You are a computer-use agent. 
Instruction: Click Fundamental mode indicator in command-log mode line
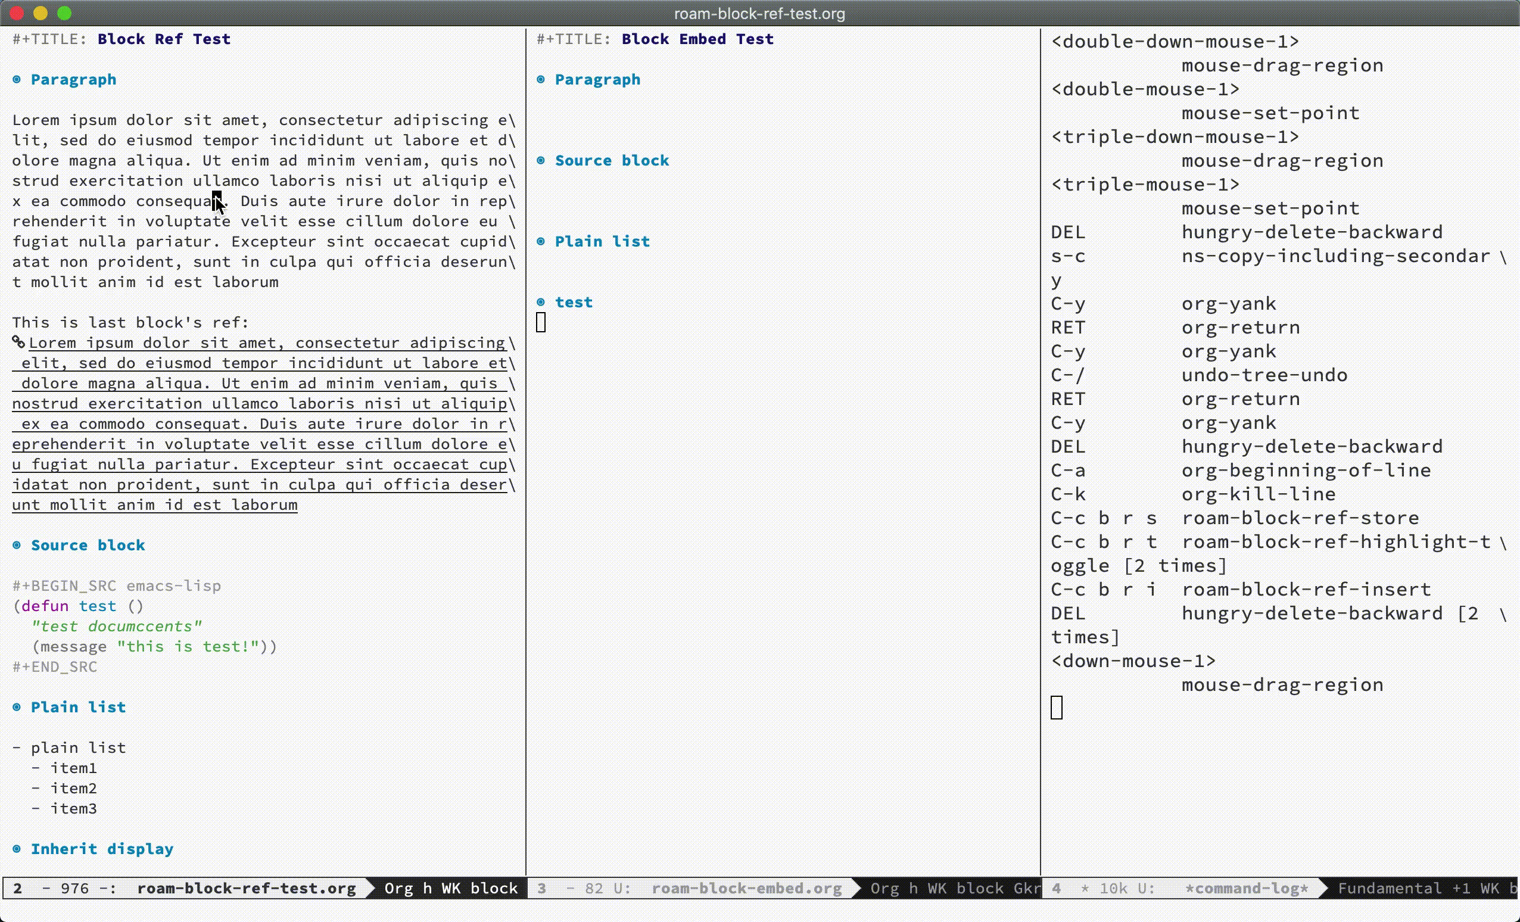[1389, 888]
